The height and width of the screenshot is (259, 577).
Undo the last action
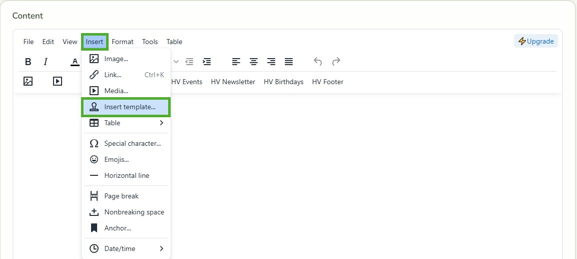318,62
